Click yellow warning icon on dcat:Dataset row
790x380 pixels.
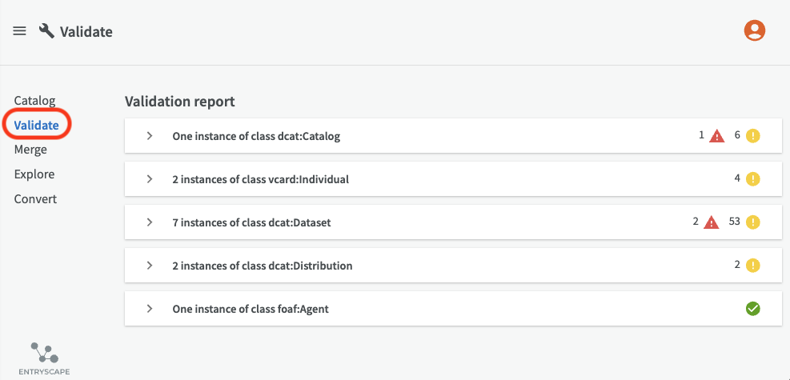tap(752, 222)
